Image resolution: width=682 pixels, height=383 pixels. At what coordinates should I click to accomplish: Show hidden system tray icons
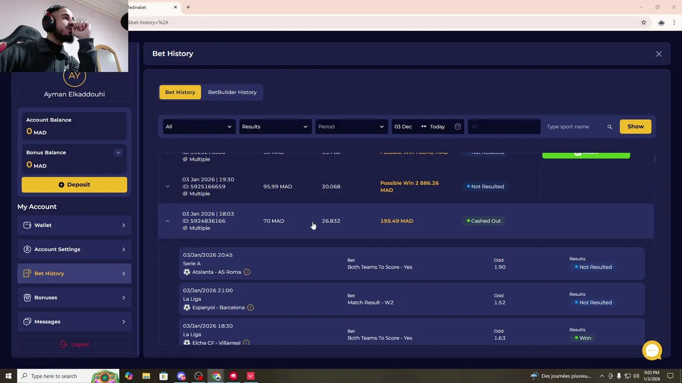602,376
